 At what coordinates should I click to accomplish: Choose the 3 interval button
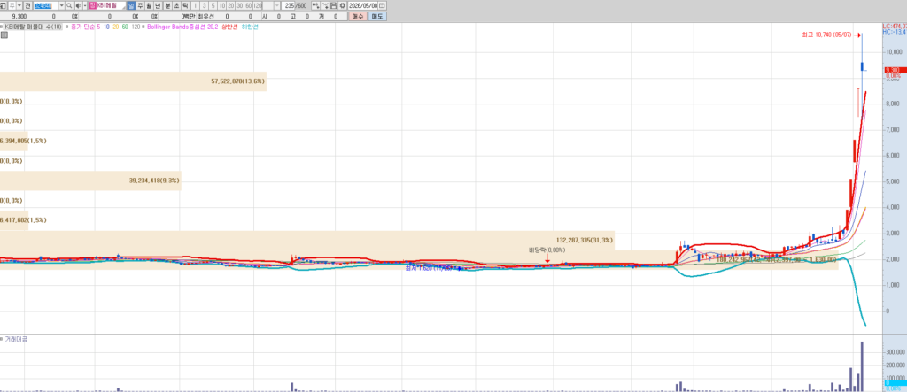pos(205,5)
